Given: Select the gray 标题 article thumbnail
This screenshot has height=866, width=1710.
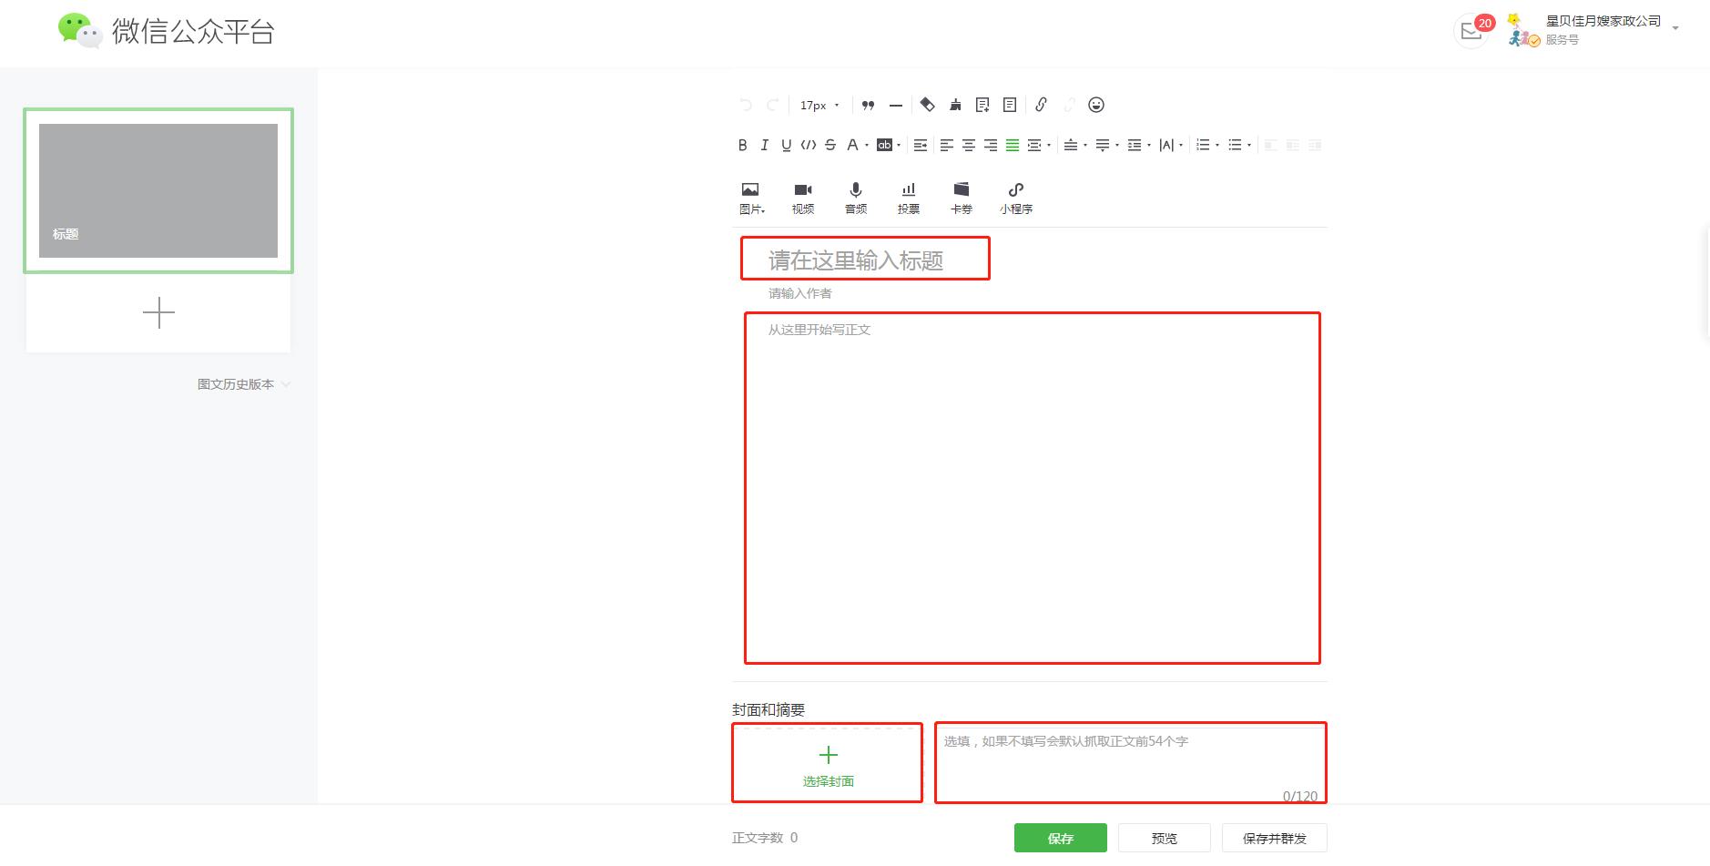Looking at the screenshot, I should (158, 190).
